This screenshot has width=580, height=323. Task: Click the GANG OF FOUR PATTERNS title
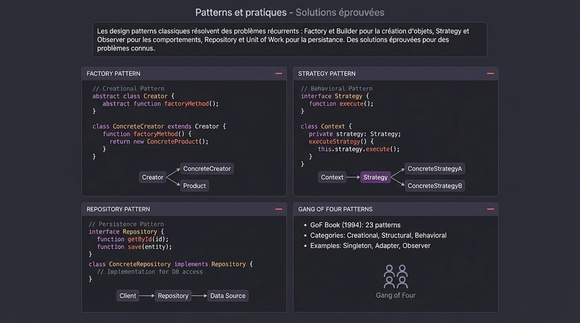click(335, 209)
